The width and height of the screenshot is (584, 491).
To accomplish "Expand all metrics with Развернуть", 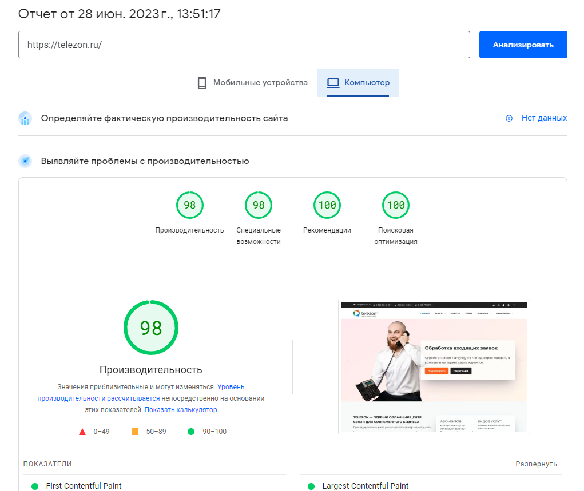I will (535, 464).
